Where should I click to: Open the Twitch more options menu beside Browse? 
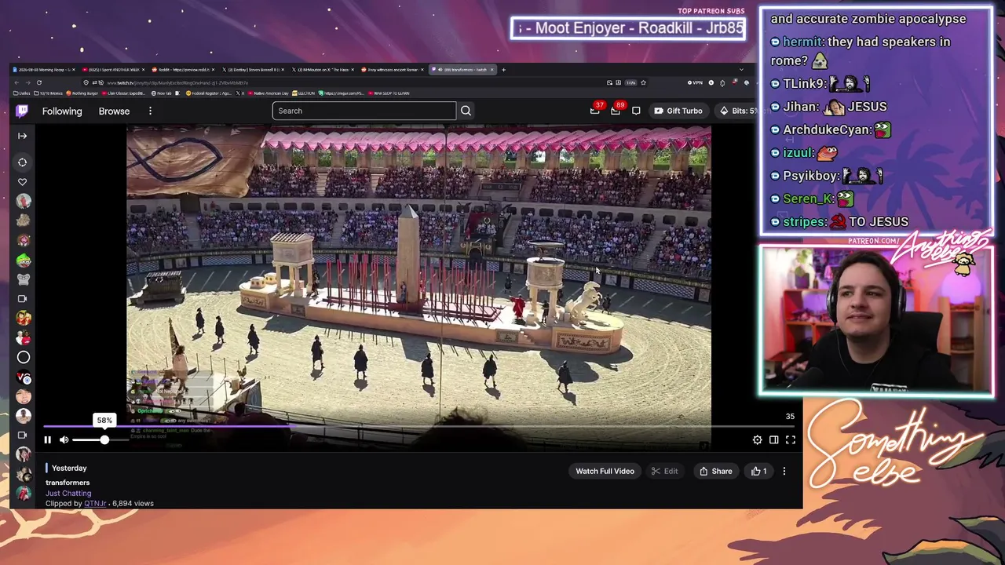point(150,111)
